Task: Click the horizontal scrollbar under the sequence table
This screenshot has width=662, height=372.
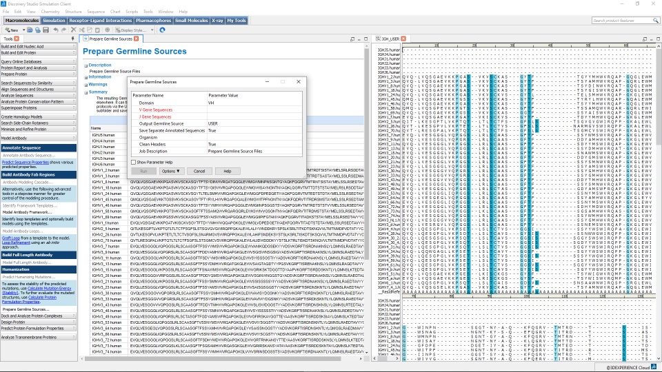Action: coord(213,359)
